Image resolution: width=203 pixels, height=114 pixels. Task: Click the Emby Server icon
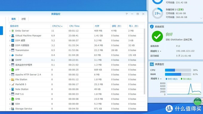coord(13,31)
